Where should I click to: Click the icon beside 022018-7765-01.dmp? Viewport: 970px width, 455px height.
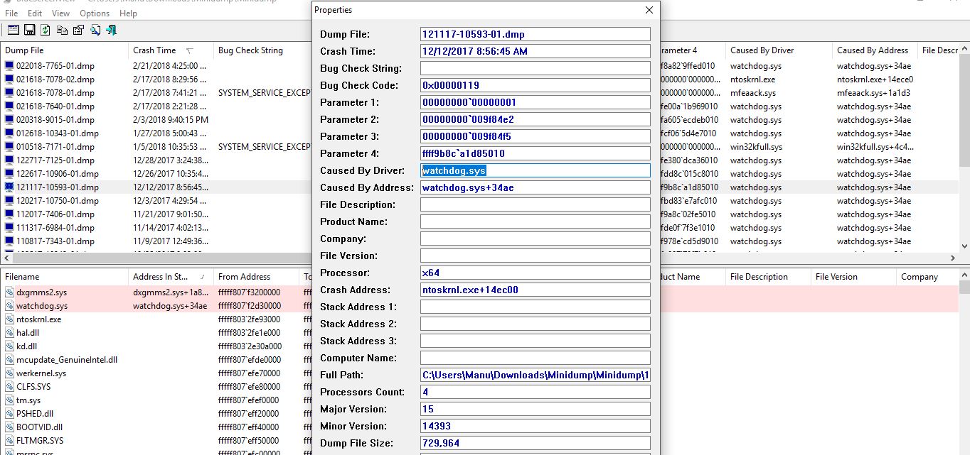pyautogui.click(x=9, y=66)
